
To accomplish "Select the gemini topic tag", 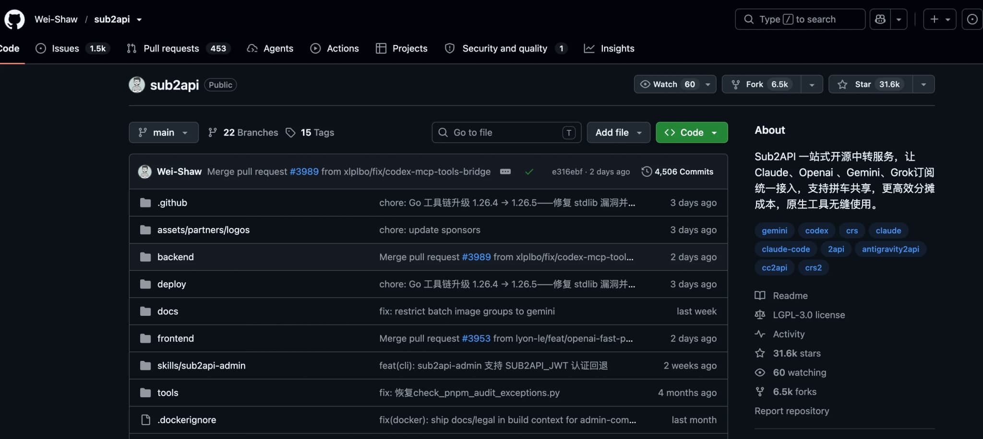I will (x=775, y=231).
